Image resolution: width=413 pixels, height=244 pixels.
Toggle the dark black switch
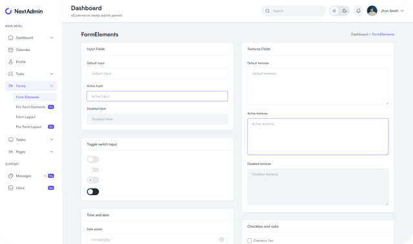(93, 192)
